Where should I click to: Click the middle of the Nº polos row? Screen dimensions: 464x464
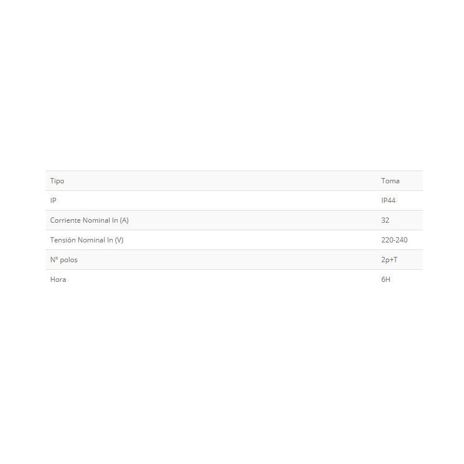pyautogui.click(x=234, y=260)
